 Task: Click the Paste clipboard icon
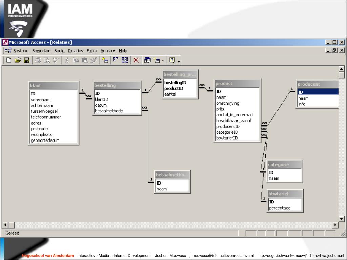tap(84, 60)
